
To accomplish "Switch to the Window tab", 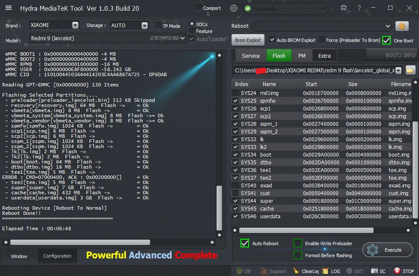I will 19,256.
